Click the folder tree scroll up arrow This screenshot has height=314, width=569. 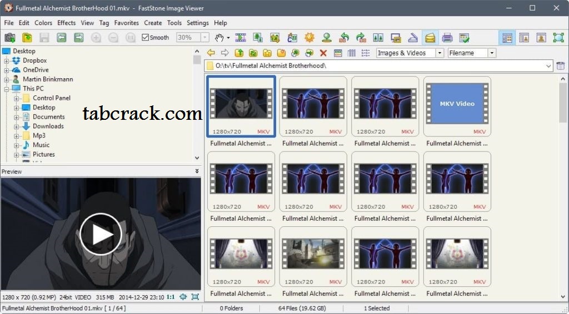pos(197,51)
